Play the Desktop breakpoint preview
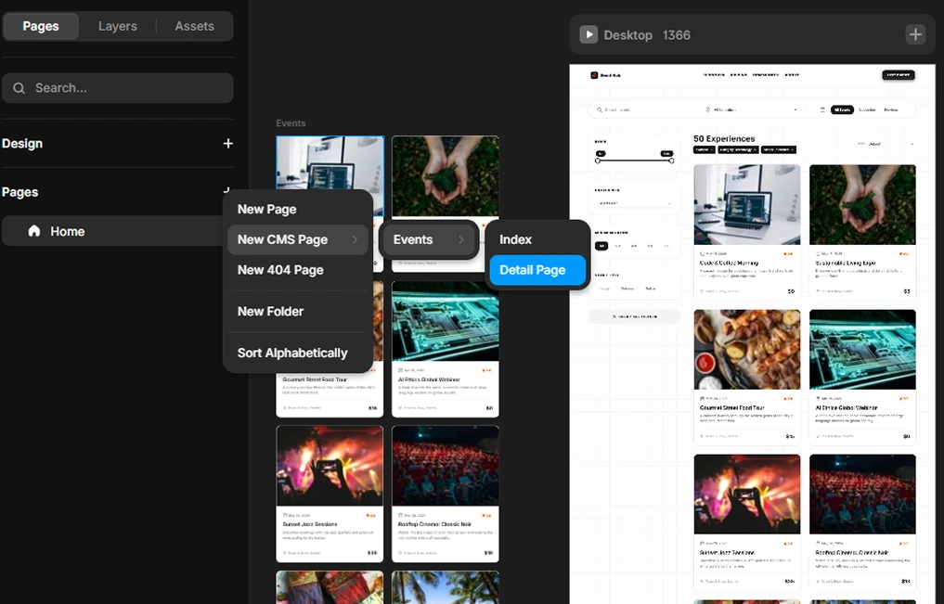 (x=588, y=35)
